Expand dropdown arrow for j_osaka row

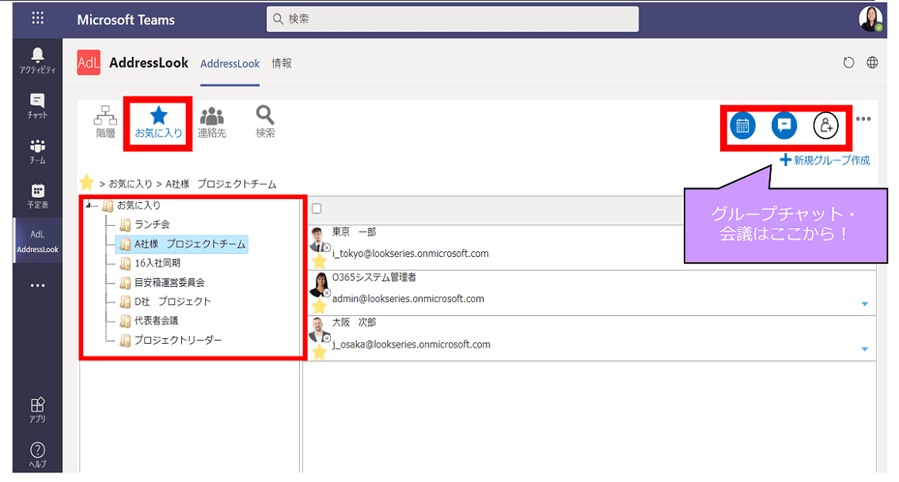point(864,349)
